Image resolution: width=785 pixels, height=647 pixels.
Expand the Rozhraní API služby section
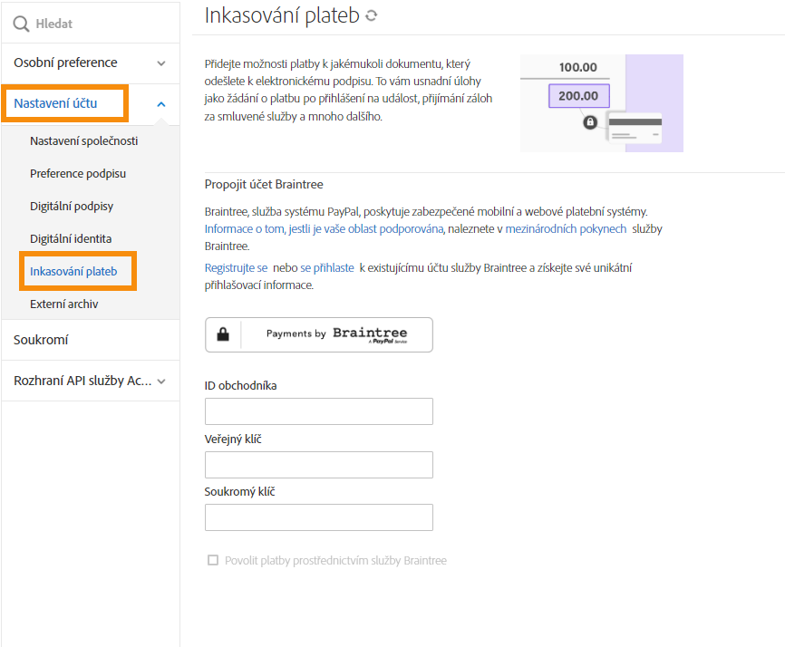point(161,381)
